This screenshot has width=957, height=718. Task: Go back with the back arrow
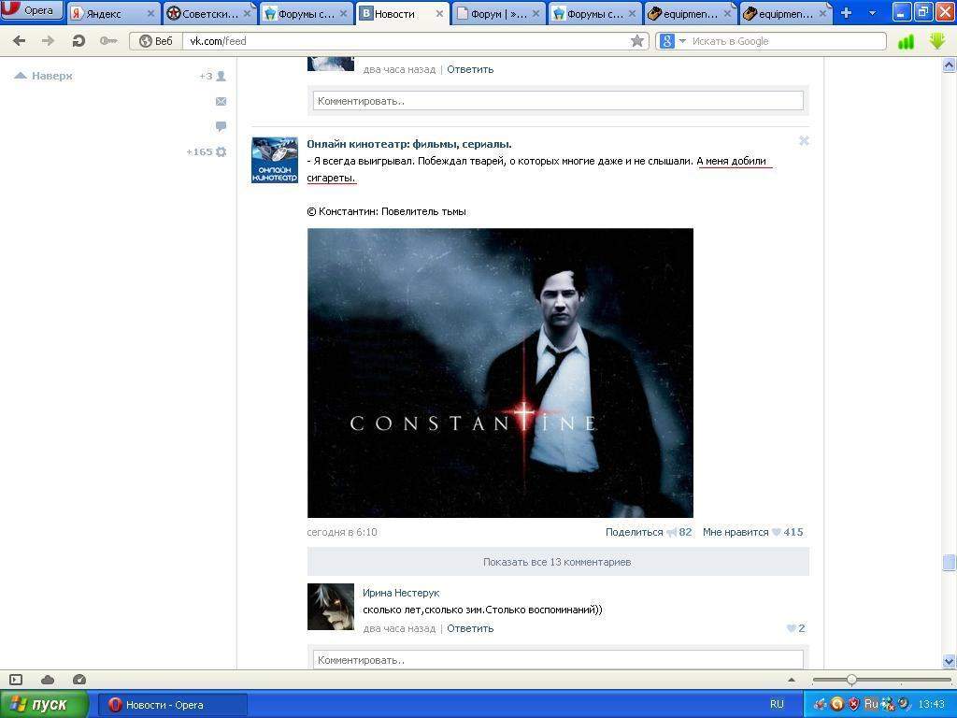19,41
